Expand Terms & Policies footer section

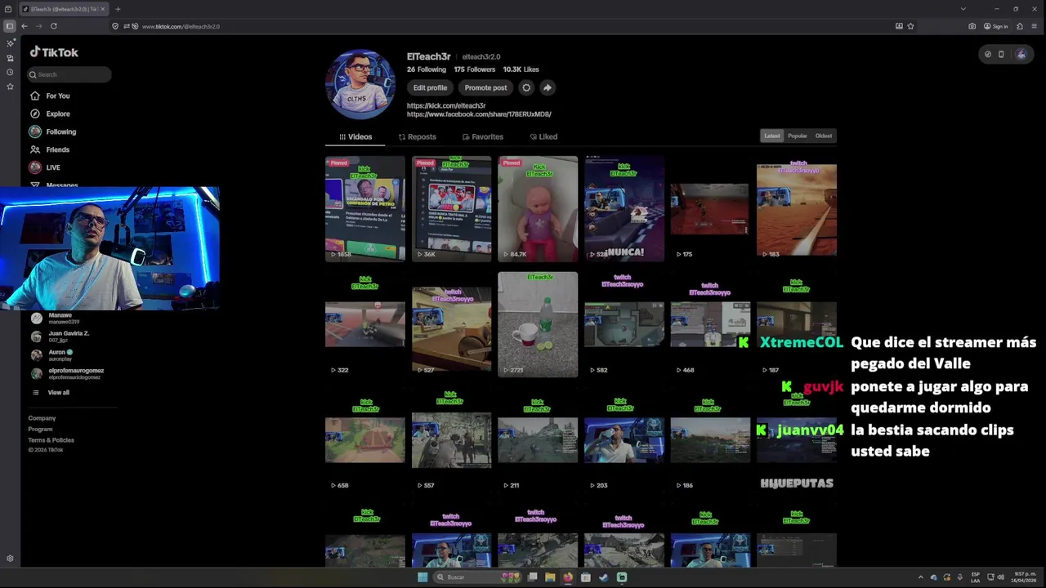click(51, 440)
